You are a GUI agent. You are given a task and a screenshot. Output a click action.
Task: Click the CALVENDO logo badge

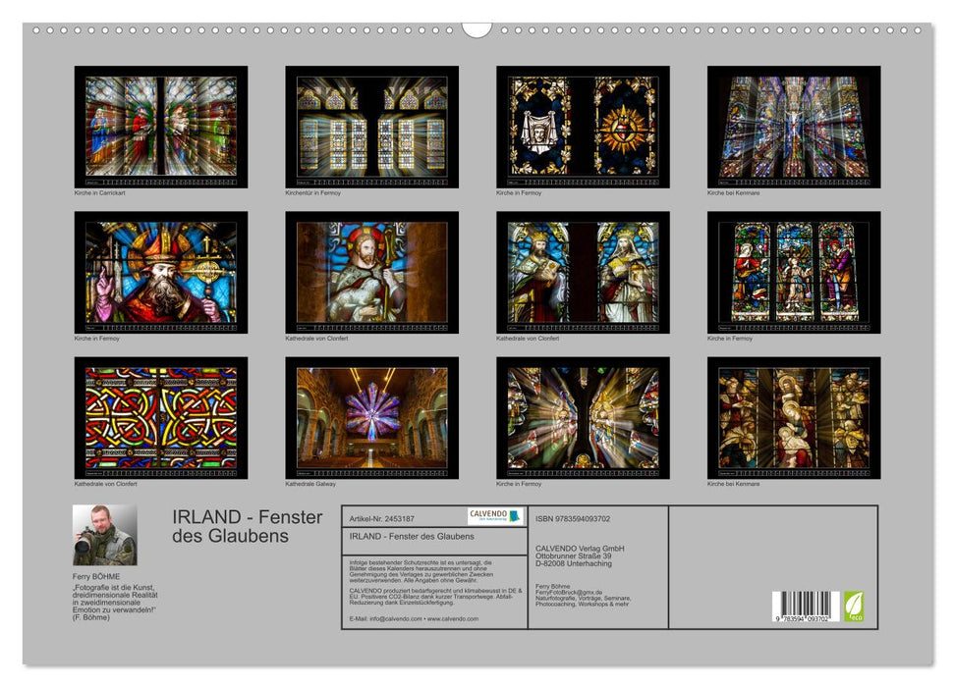(495, 516)
